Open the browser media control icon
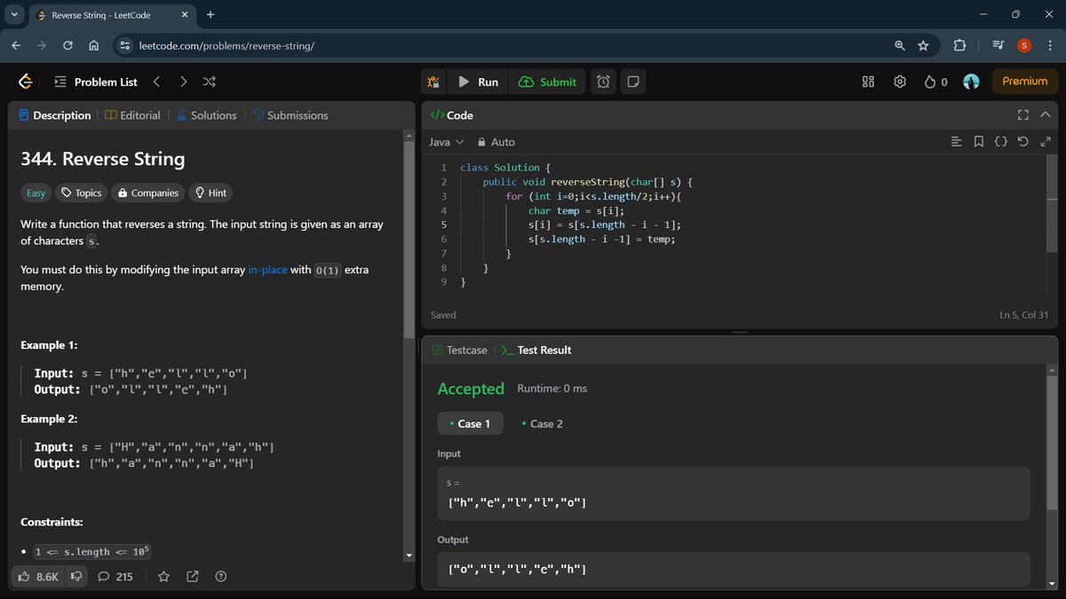1066x599 pixels. [x=998, y=45]
